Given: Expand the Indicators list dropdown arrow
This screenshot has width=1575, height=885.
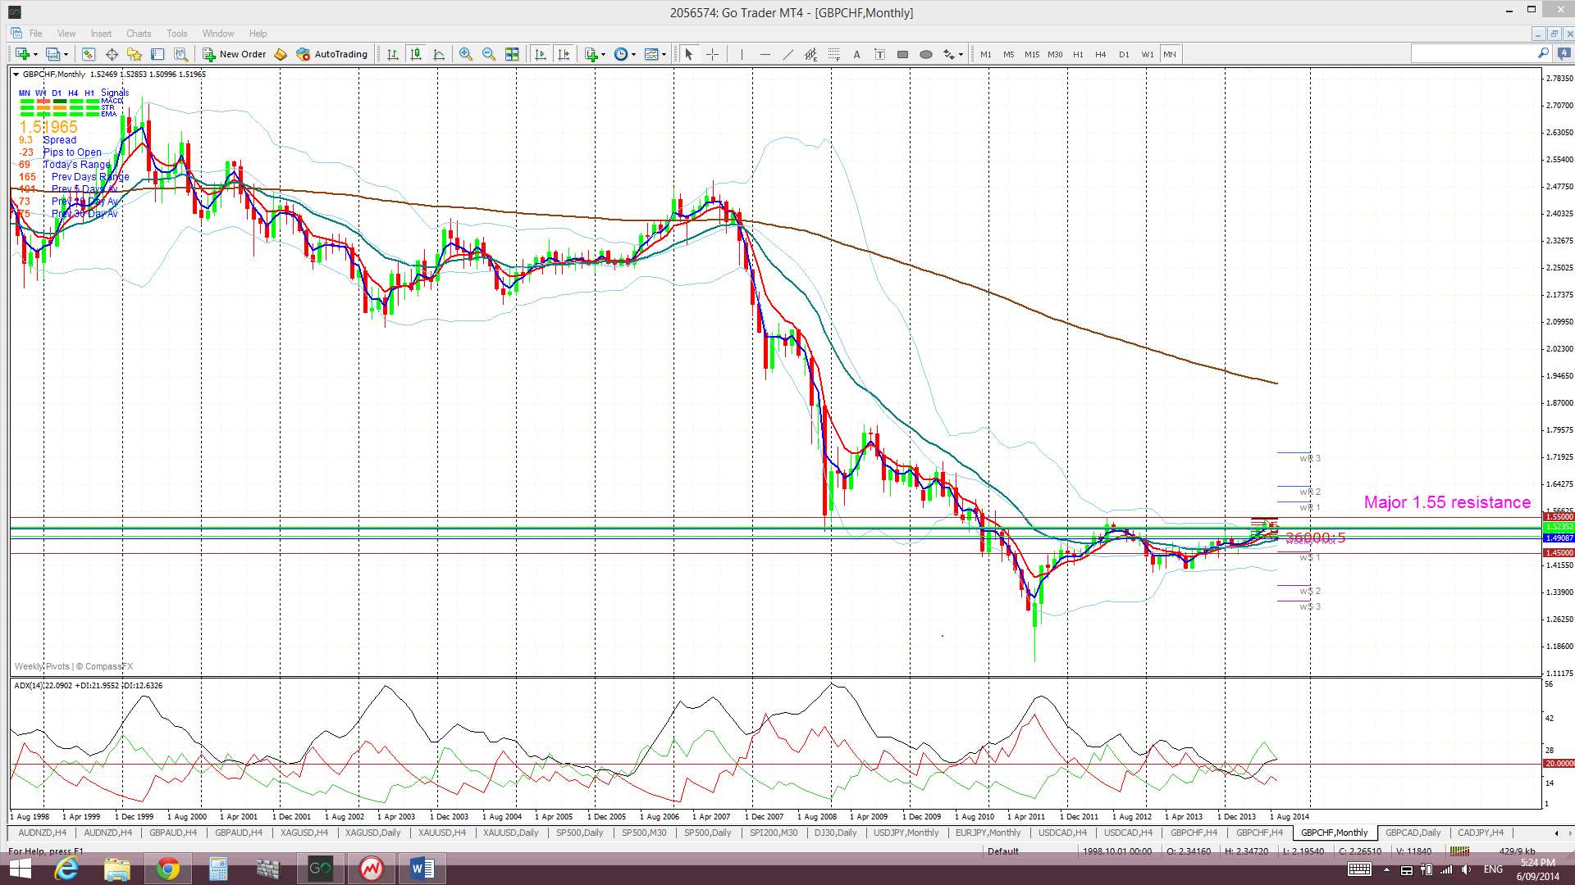Looking at the screenshot, I should click(604, 54).
